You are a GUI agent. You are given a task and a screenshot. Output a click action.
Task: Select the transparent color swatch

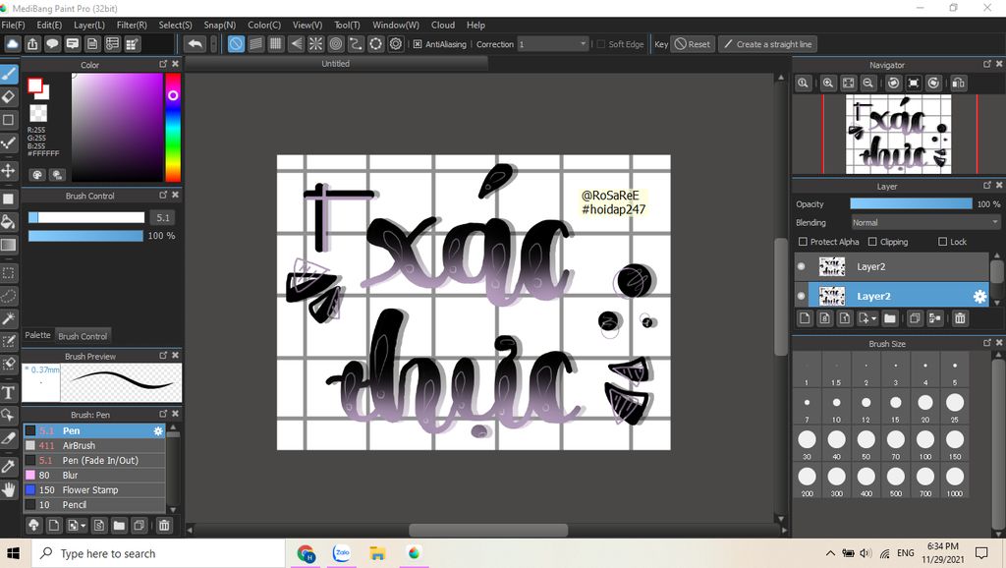point(38,114)
